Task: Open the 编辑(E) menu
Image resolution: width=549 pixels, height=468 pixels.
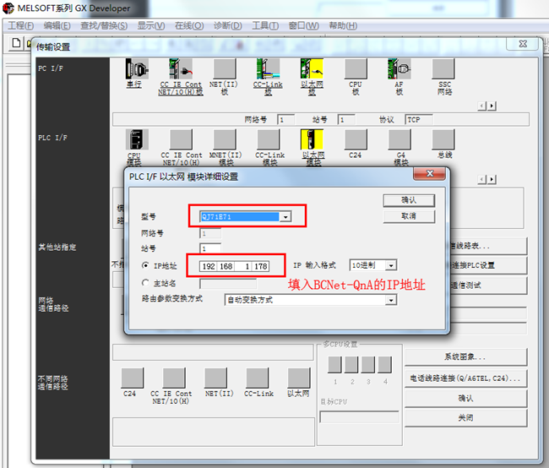Action: click(57, 26)
